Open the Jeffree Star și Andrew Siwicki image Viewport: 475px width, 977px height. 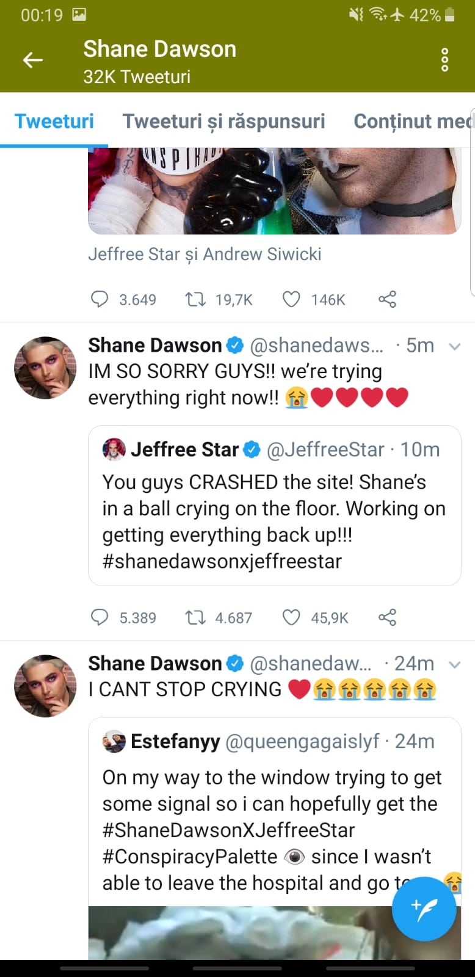(274, 189)
